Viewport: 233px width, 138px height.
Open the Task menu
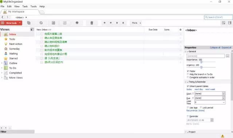click(x=25, y=7)
